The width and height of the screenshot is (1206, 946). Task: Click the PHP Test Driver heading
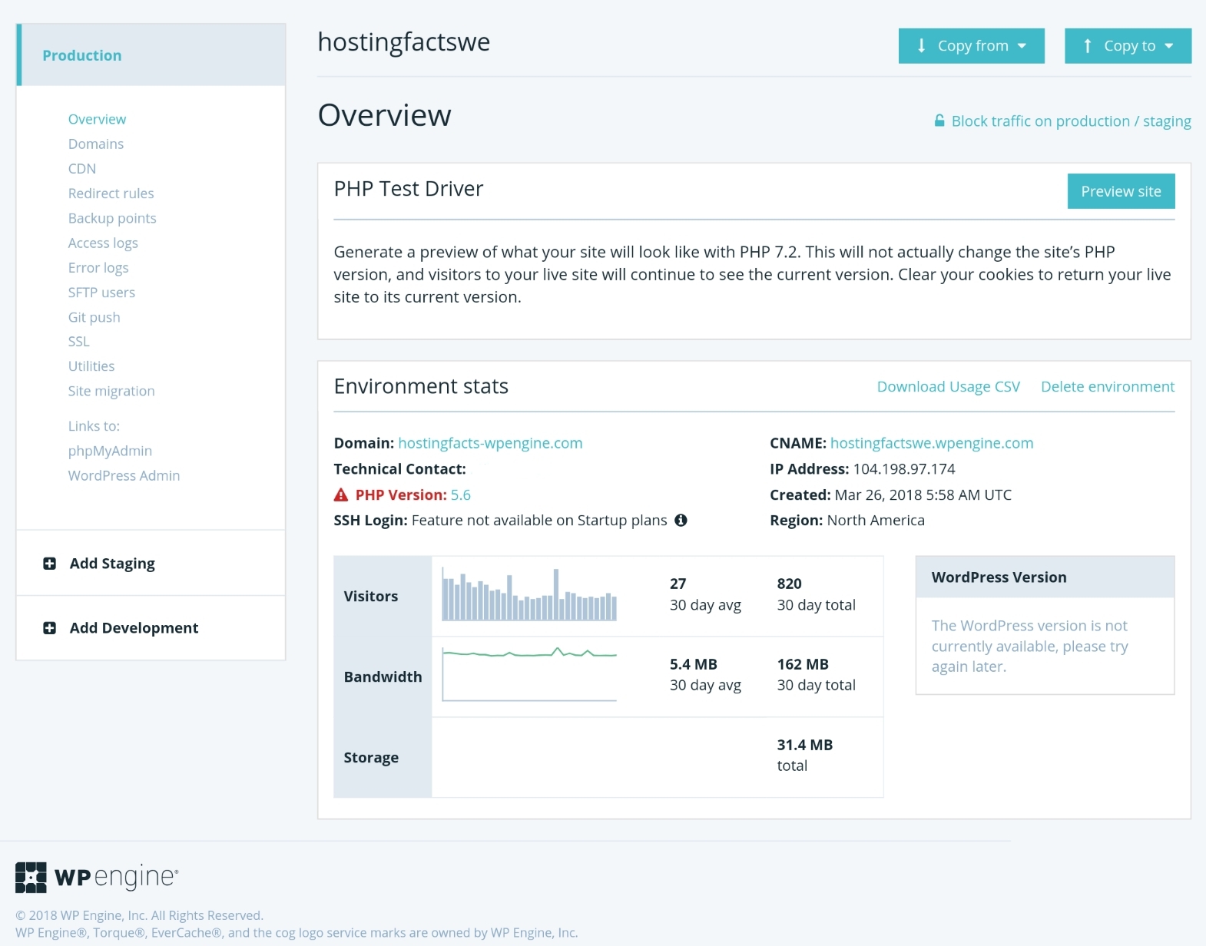tap(409, 189)
